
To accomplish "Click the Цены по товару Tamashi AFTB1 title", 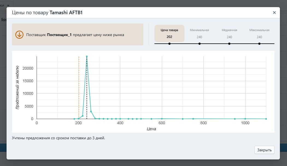I will click(x=47, y=13).
